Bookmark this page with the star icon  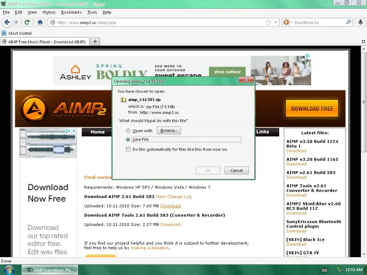pos(268,23)
